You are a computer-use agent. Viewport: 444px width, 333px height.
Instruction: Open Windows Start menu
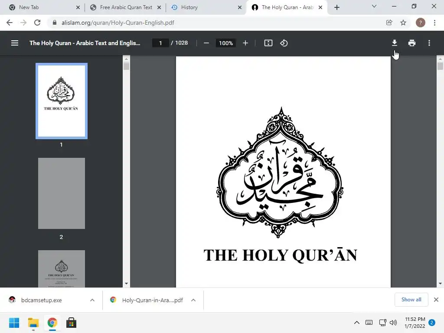point(14,323)
